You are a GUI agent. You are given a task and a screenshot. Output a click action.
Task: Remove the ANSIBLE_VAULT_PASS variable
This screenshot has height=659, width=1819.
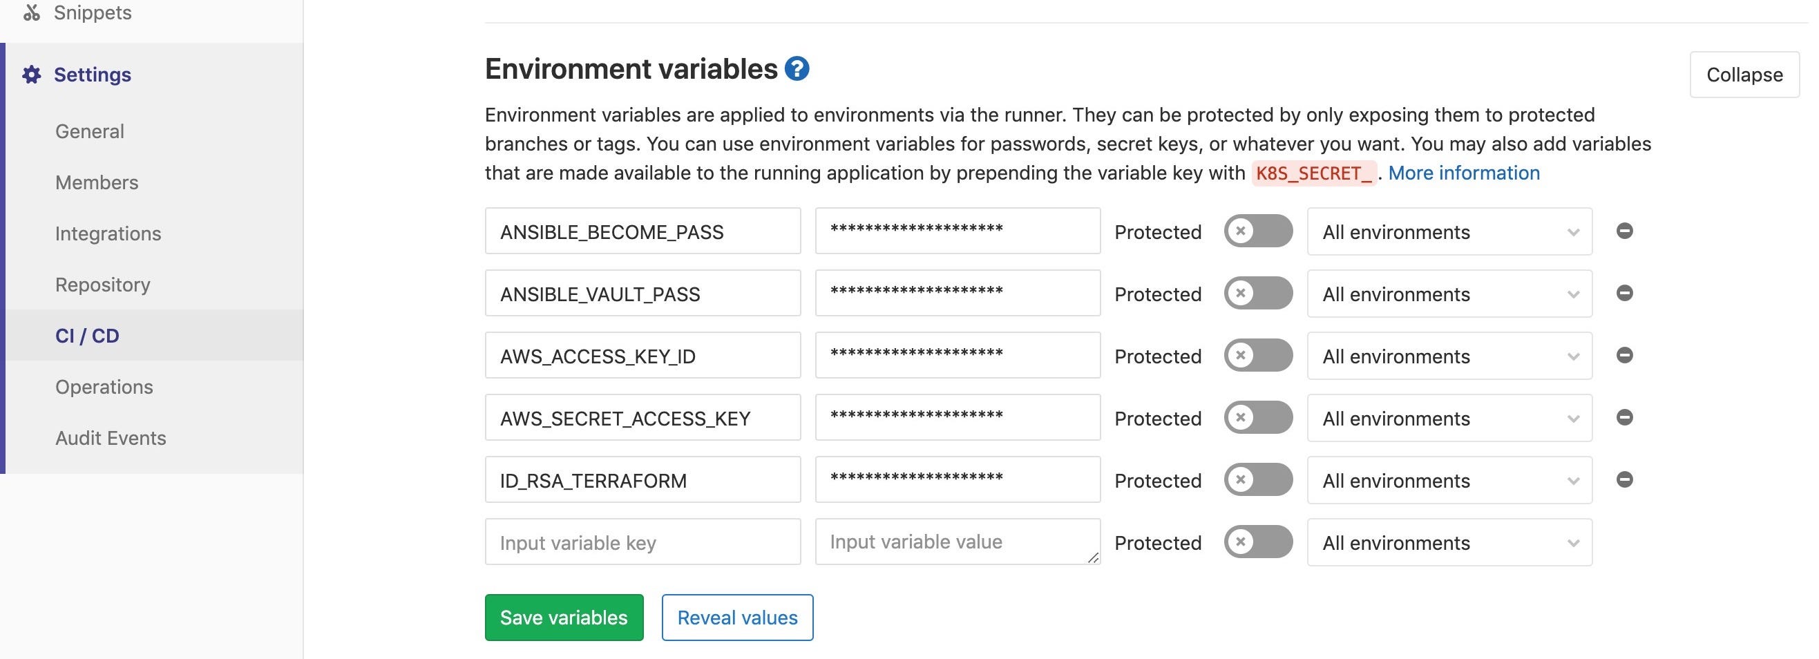point(1625,293)
